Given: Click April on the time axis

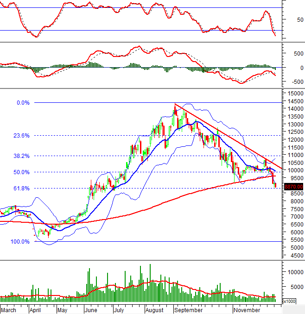Looking at the screenshot, I should (35, 309).
